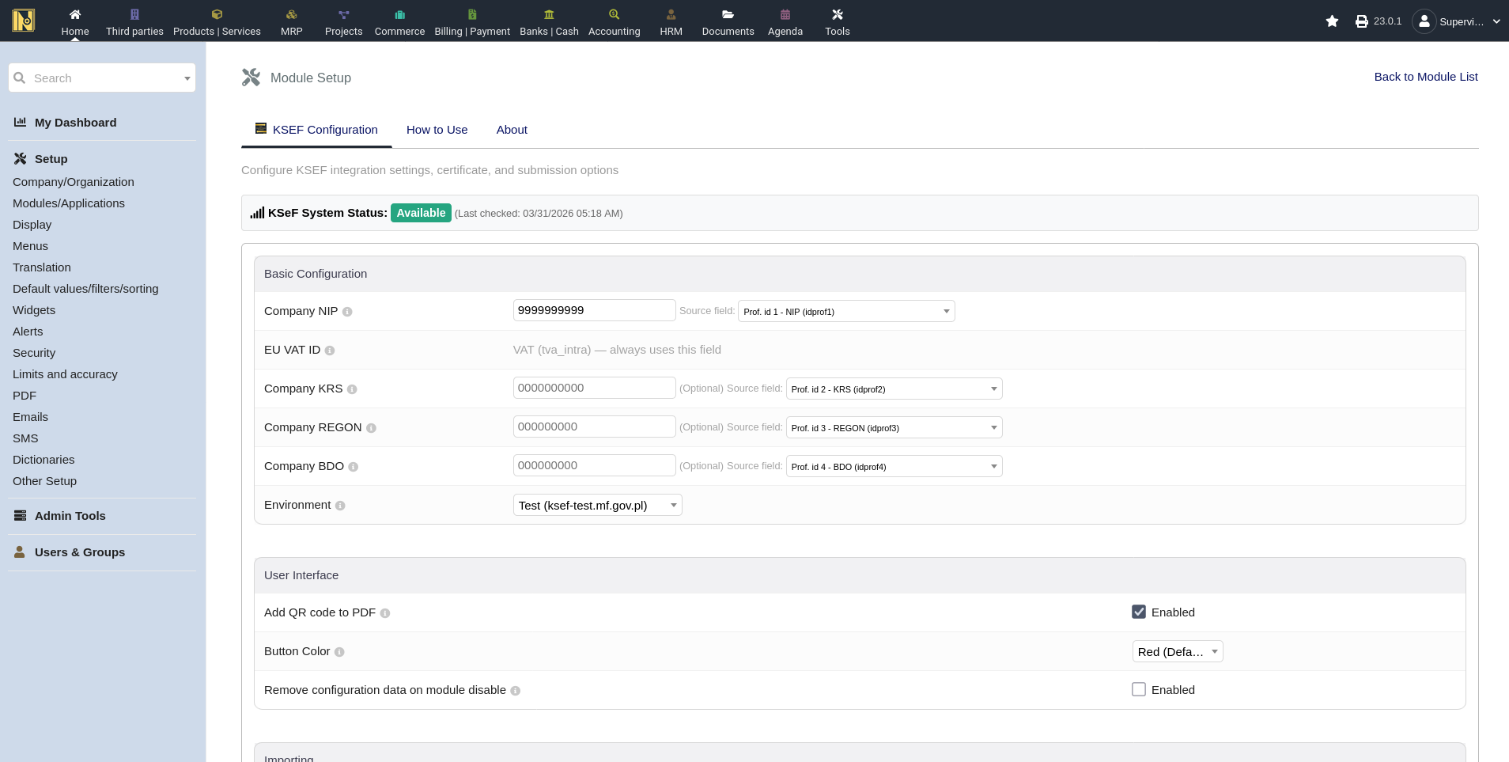
Task: Click the Accounting magnifier icon
Action: (614, 14)
